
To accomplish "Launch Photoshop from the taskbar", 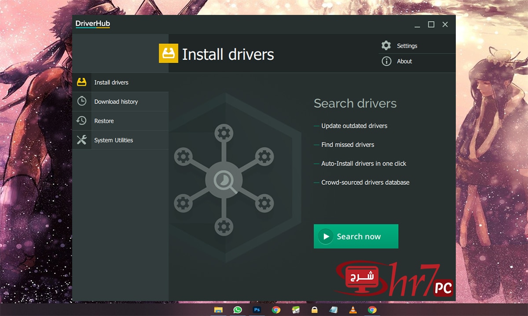I will pyautogui.click(x=257, y=309).
